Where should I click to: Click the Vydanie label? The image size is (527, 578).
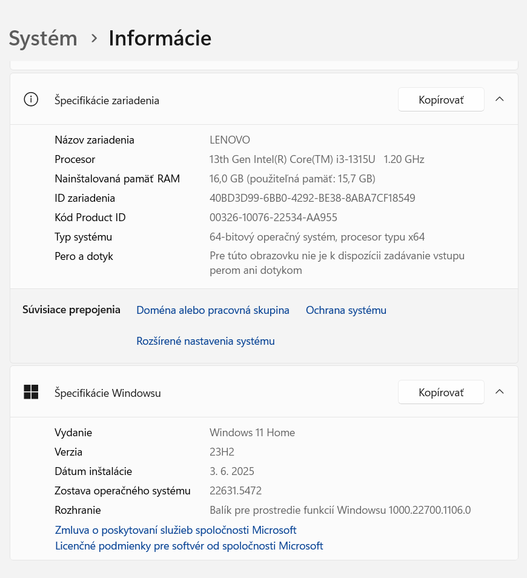pos(73,433)
